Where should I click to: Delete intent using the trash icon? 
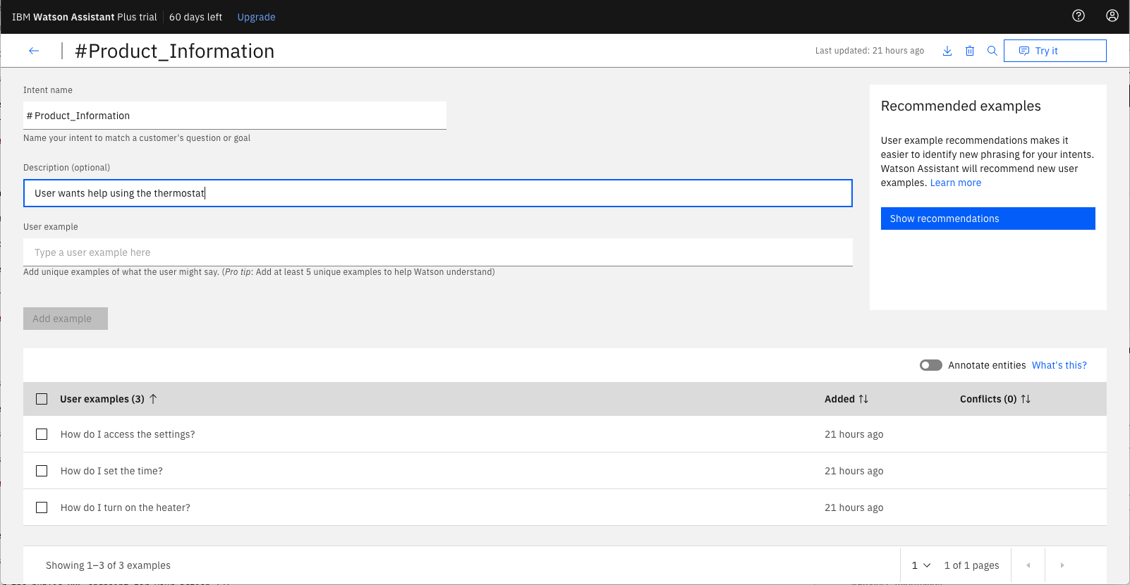(970, 51)
